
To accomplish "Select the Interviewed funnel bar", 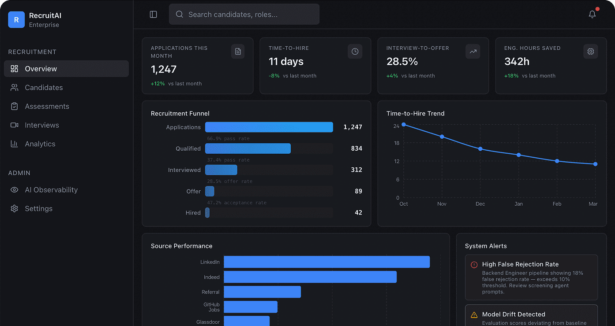I will (x=221, y=170).
